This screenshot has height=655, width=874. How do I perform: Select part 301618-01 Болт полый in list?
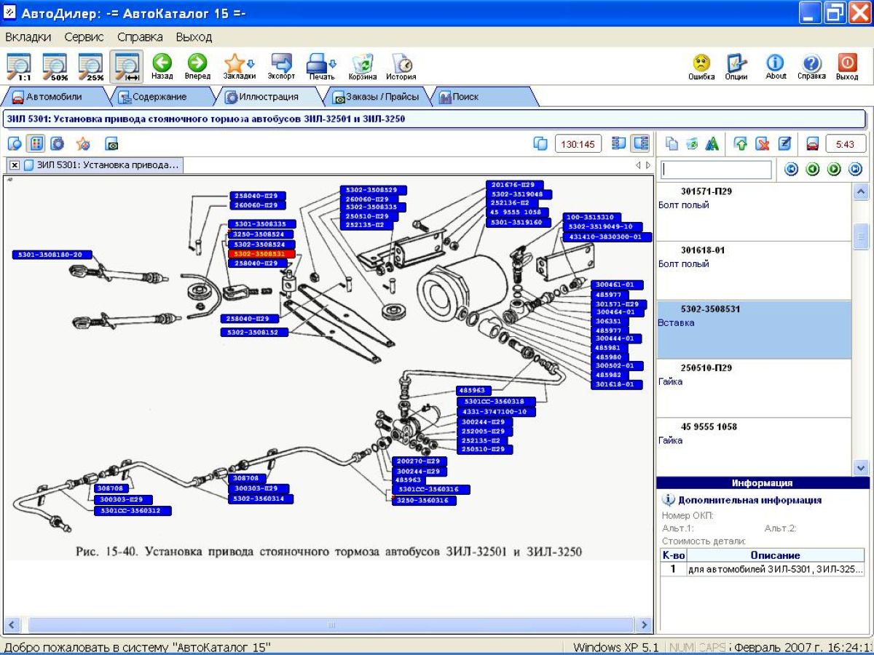pos(754,271)
